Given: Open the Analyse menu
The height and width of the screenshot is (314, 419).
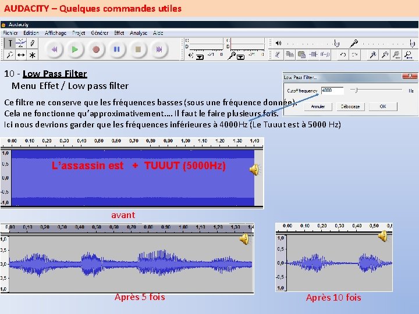Looking at the screenshot, I should 139,33.
